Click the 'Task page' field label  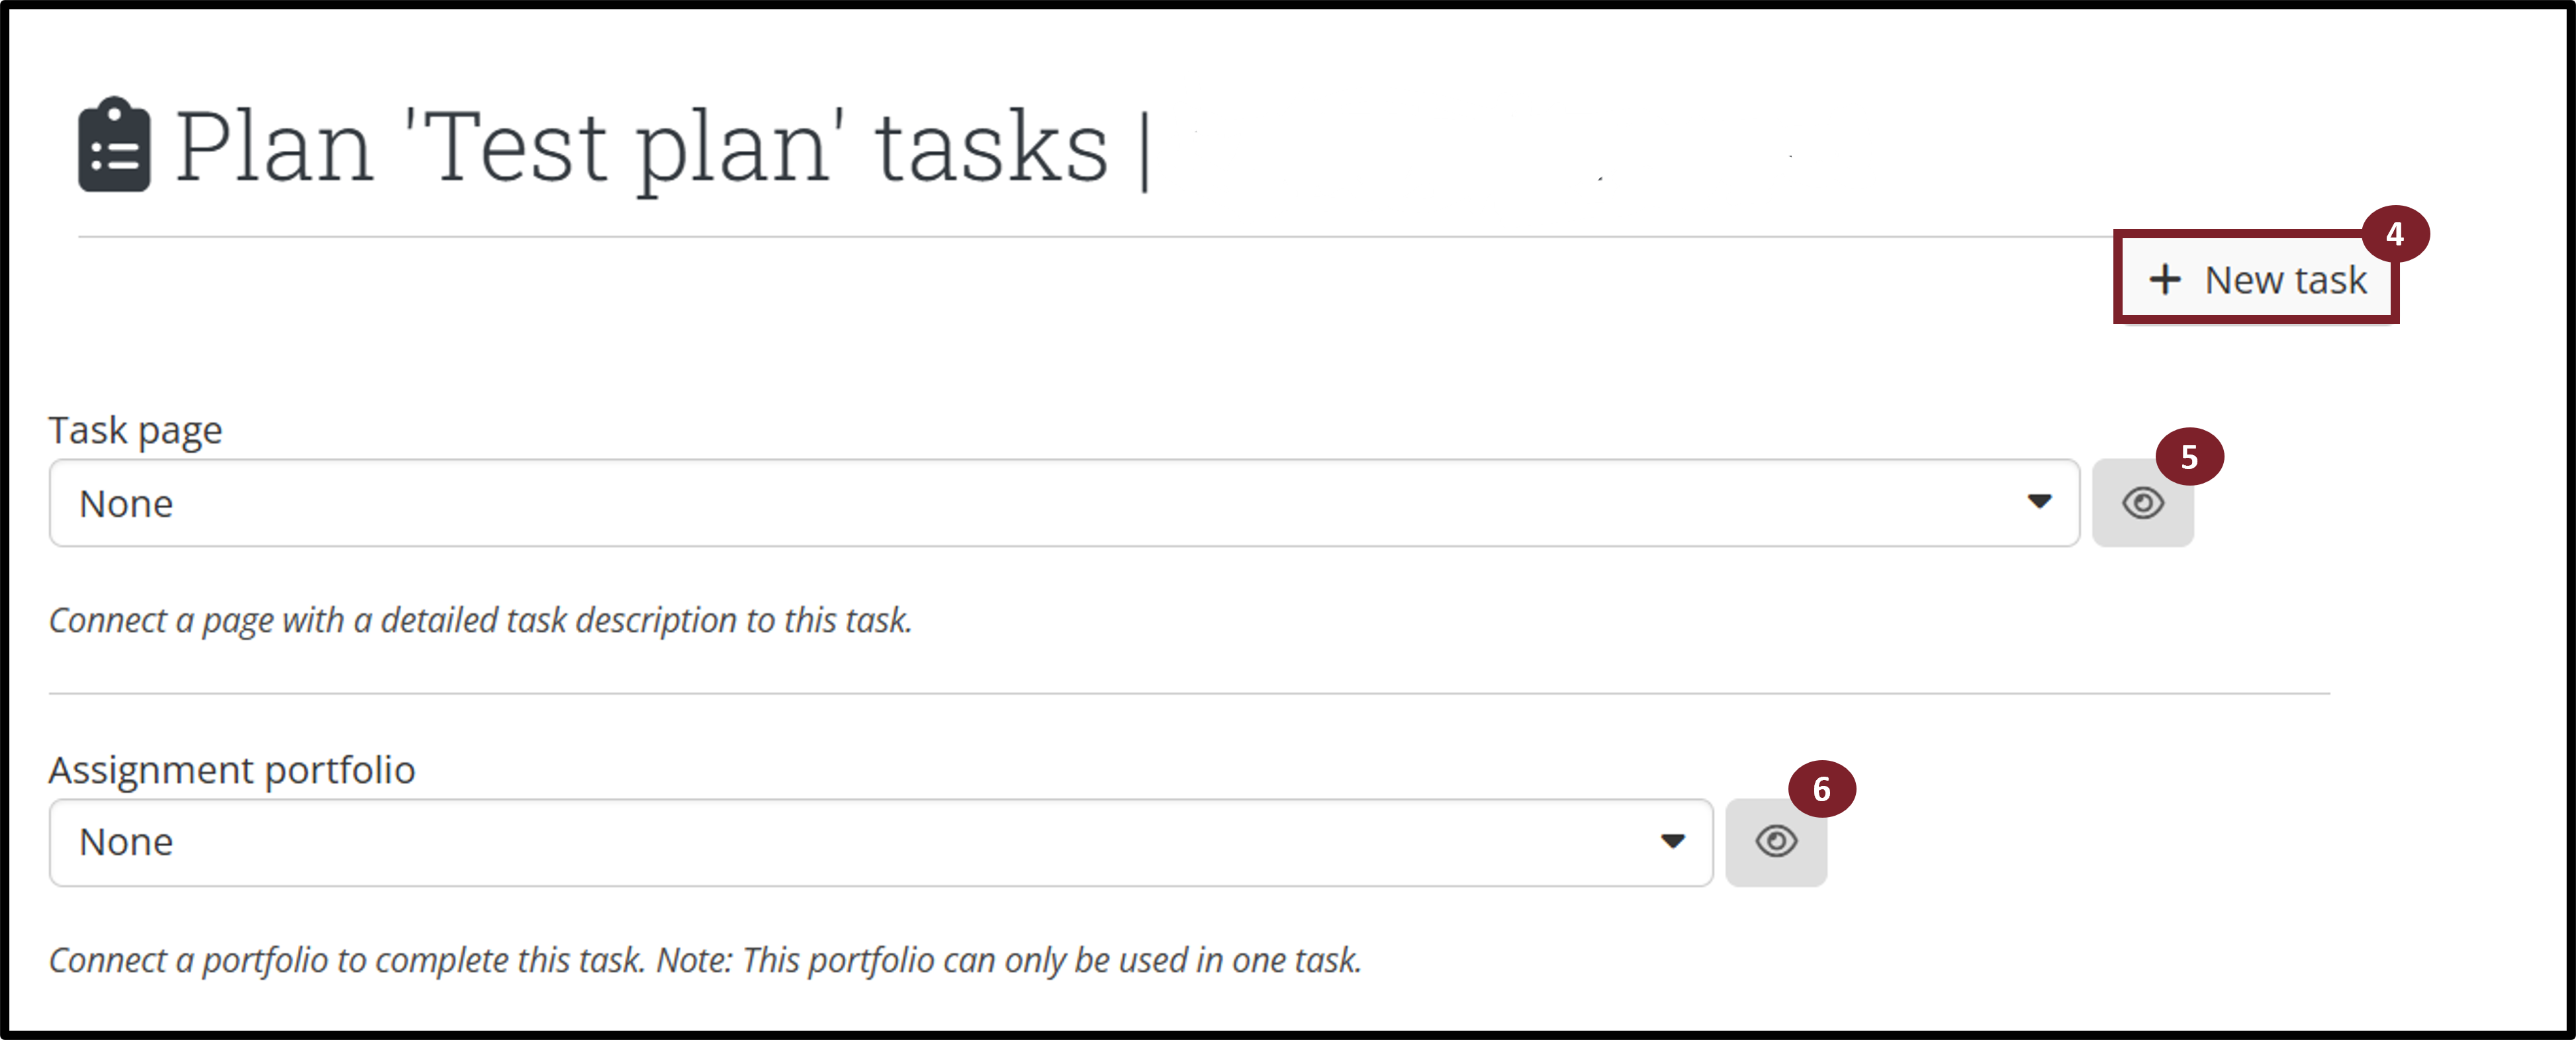(136, 430)
